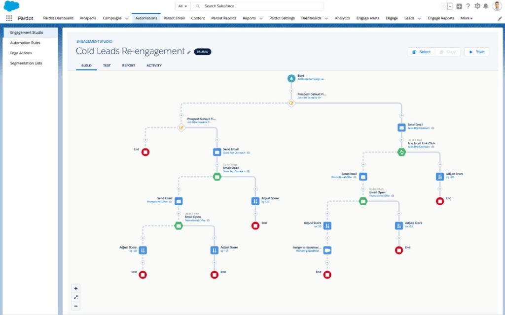Expand the Dashboards tab chevron

click(x=326, y=19)
